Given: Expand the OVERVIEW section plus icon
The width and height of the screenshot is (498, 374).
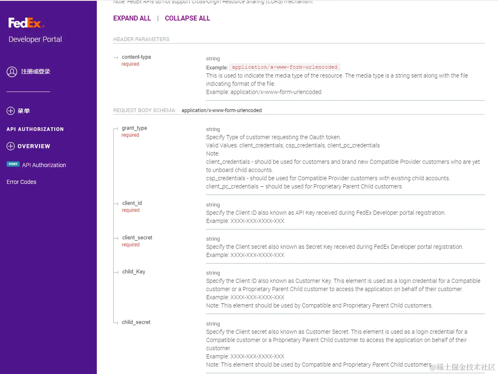Looking at the screenshot, I should (x=11, y=146).
